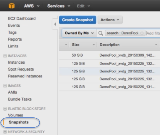160x135 pixels.
Task: Open the Actions dropdown
Action: tap(110, 20)
